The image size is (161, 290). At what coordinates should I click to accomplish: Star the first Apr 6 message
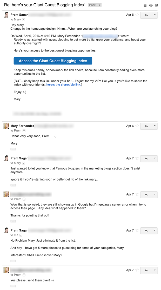[x=137, y=15]
